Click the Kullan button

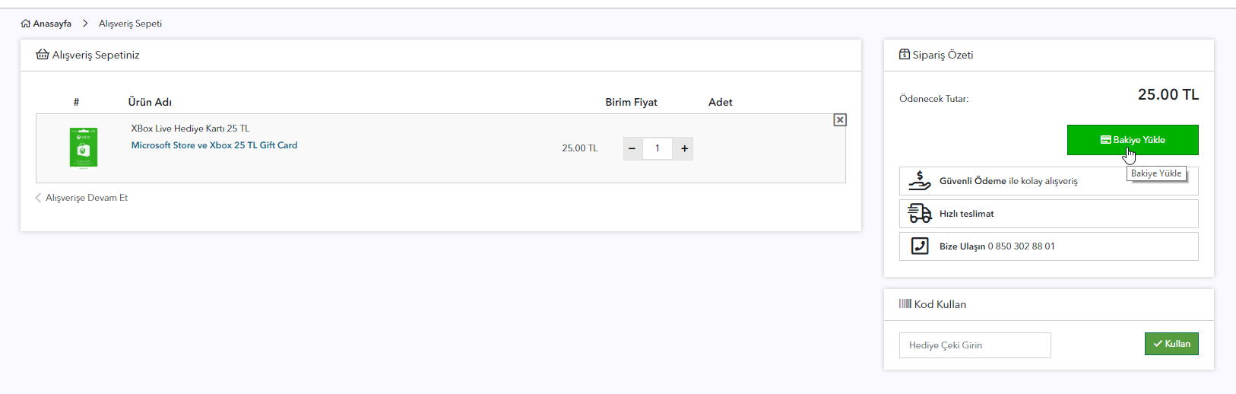coord(1171,344)
